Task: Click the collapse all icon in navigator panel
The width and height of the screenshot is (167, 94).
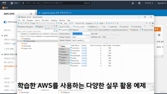Action: (53, 29)
